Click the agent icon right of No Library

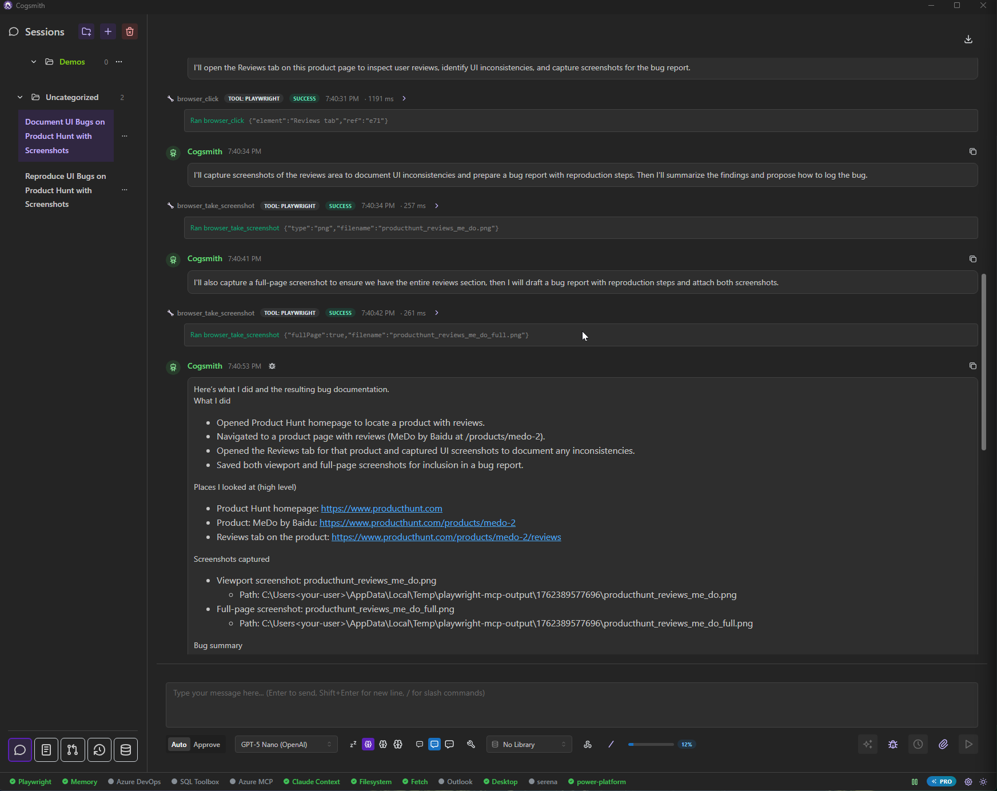pos(588,744)
